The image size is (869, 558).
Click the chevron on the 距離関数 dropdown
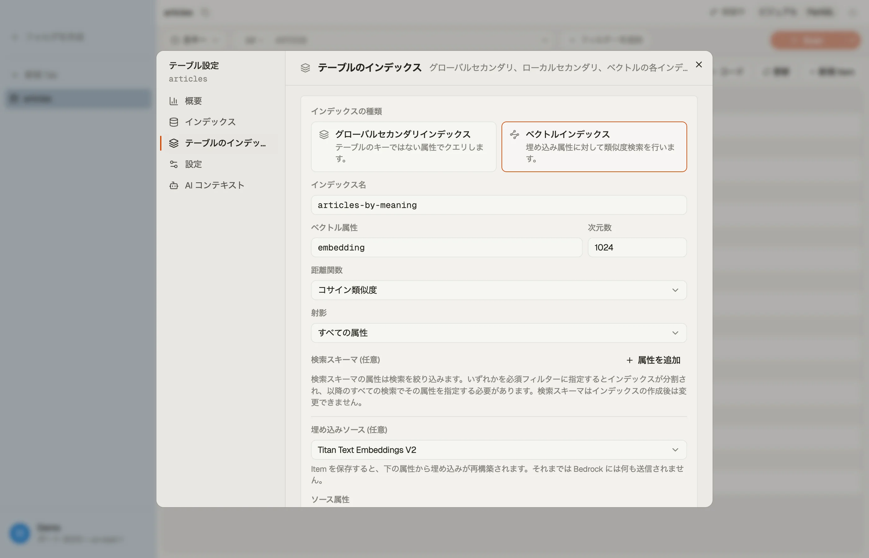point(675,290)
